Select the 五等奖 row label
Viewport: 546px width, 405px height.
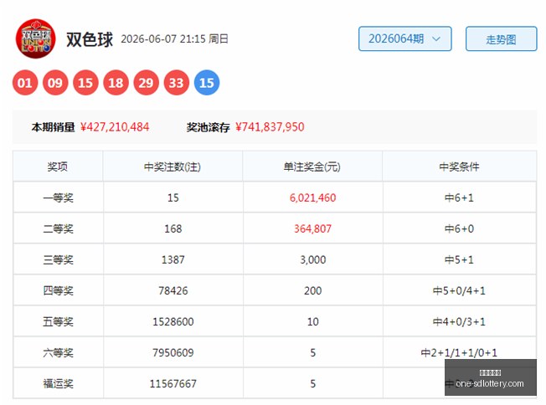click(x=58, y=321)
